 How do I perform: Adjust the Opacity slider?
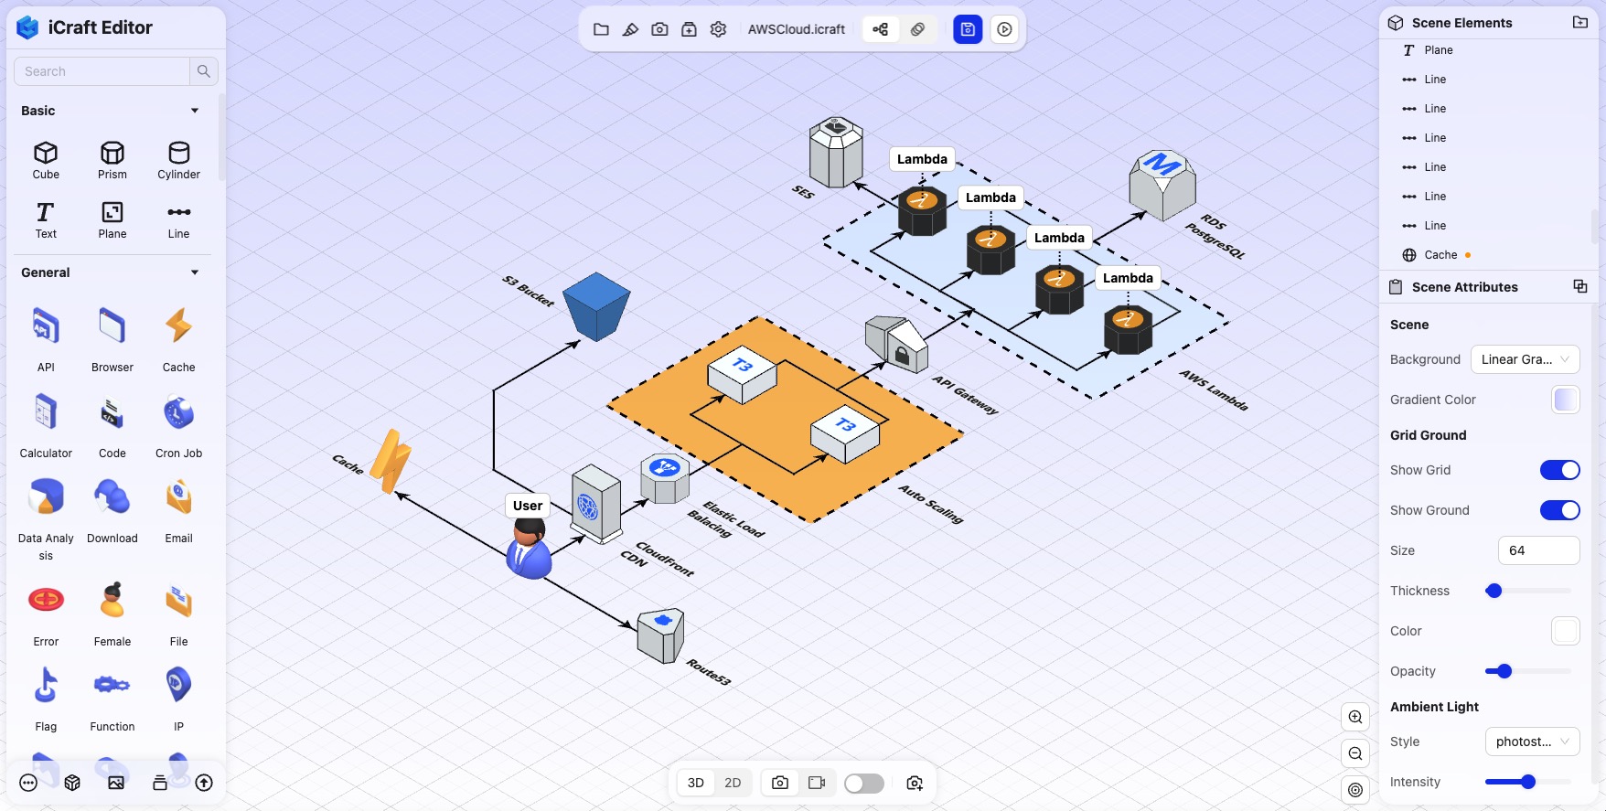coord(1528,671)
